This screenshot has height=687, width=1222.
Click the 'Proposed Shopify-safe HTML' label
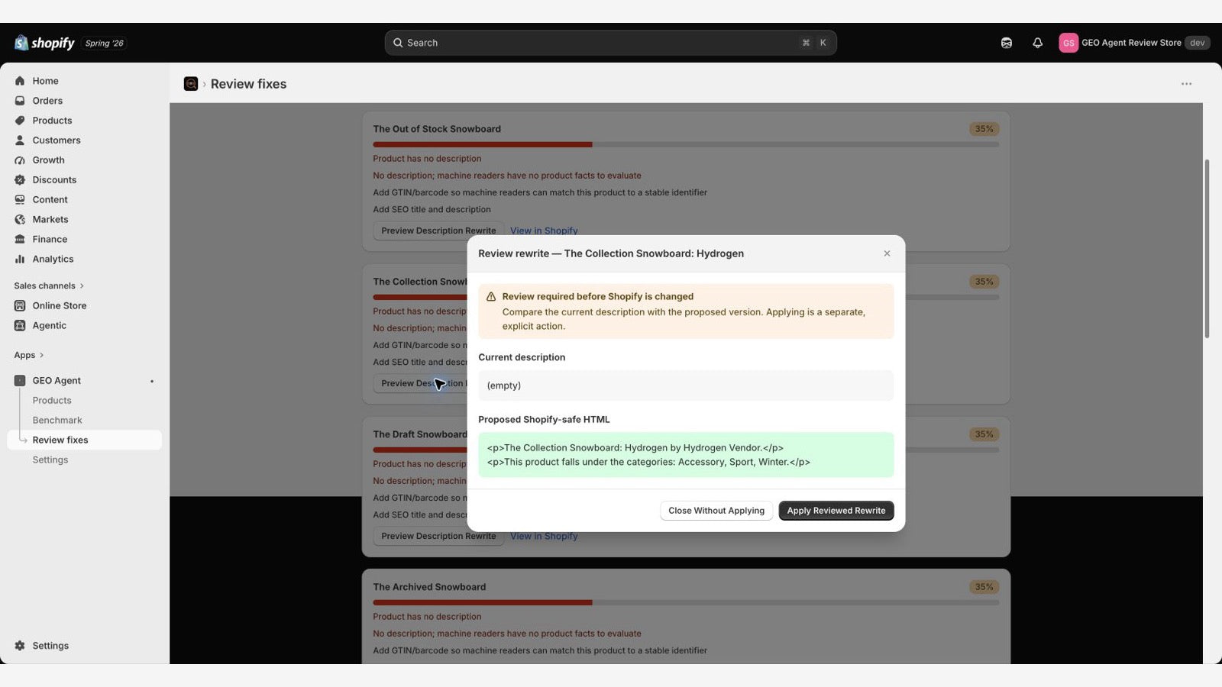pos(544,420)
